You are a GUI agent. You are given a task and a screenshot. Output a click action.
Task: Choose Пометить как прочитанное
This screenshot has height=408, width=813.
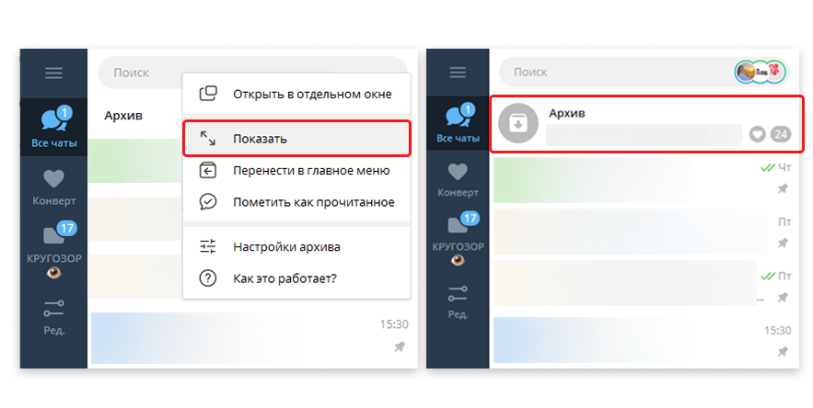pyautogui.click(x=296, y=202)
